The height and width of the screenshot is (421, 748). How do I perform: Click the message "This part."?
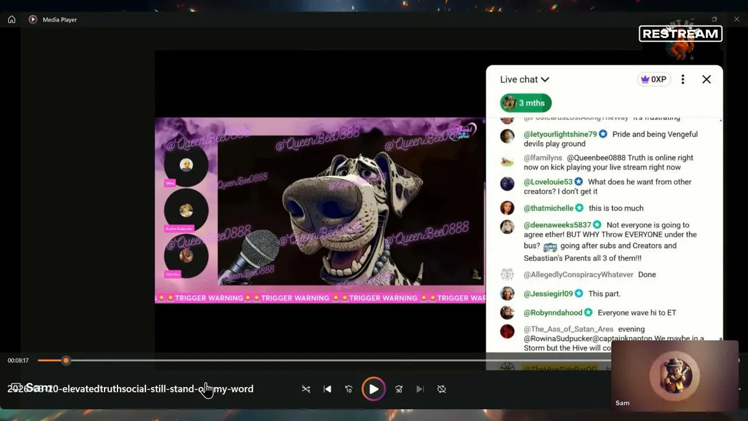click(604, 294)
